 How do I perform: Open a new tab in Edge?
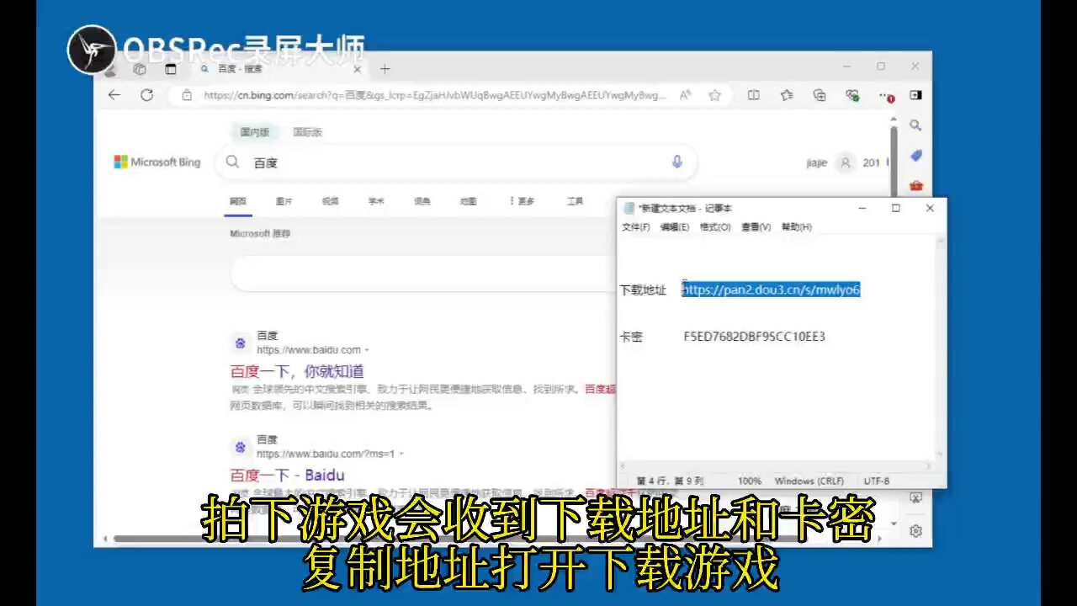(x=385, y=69)
